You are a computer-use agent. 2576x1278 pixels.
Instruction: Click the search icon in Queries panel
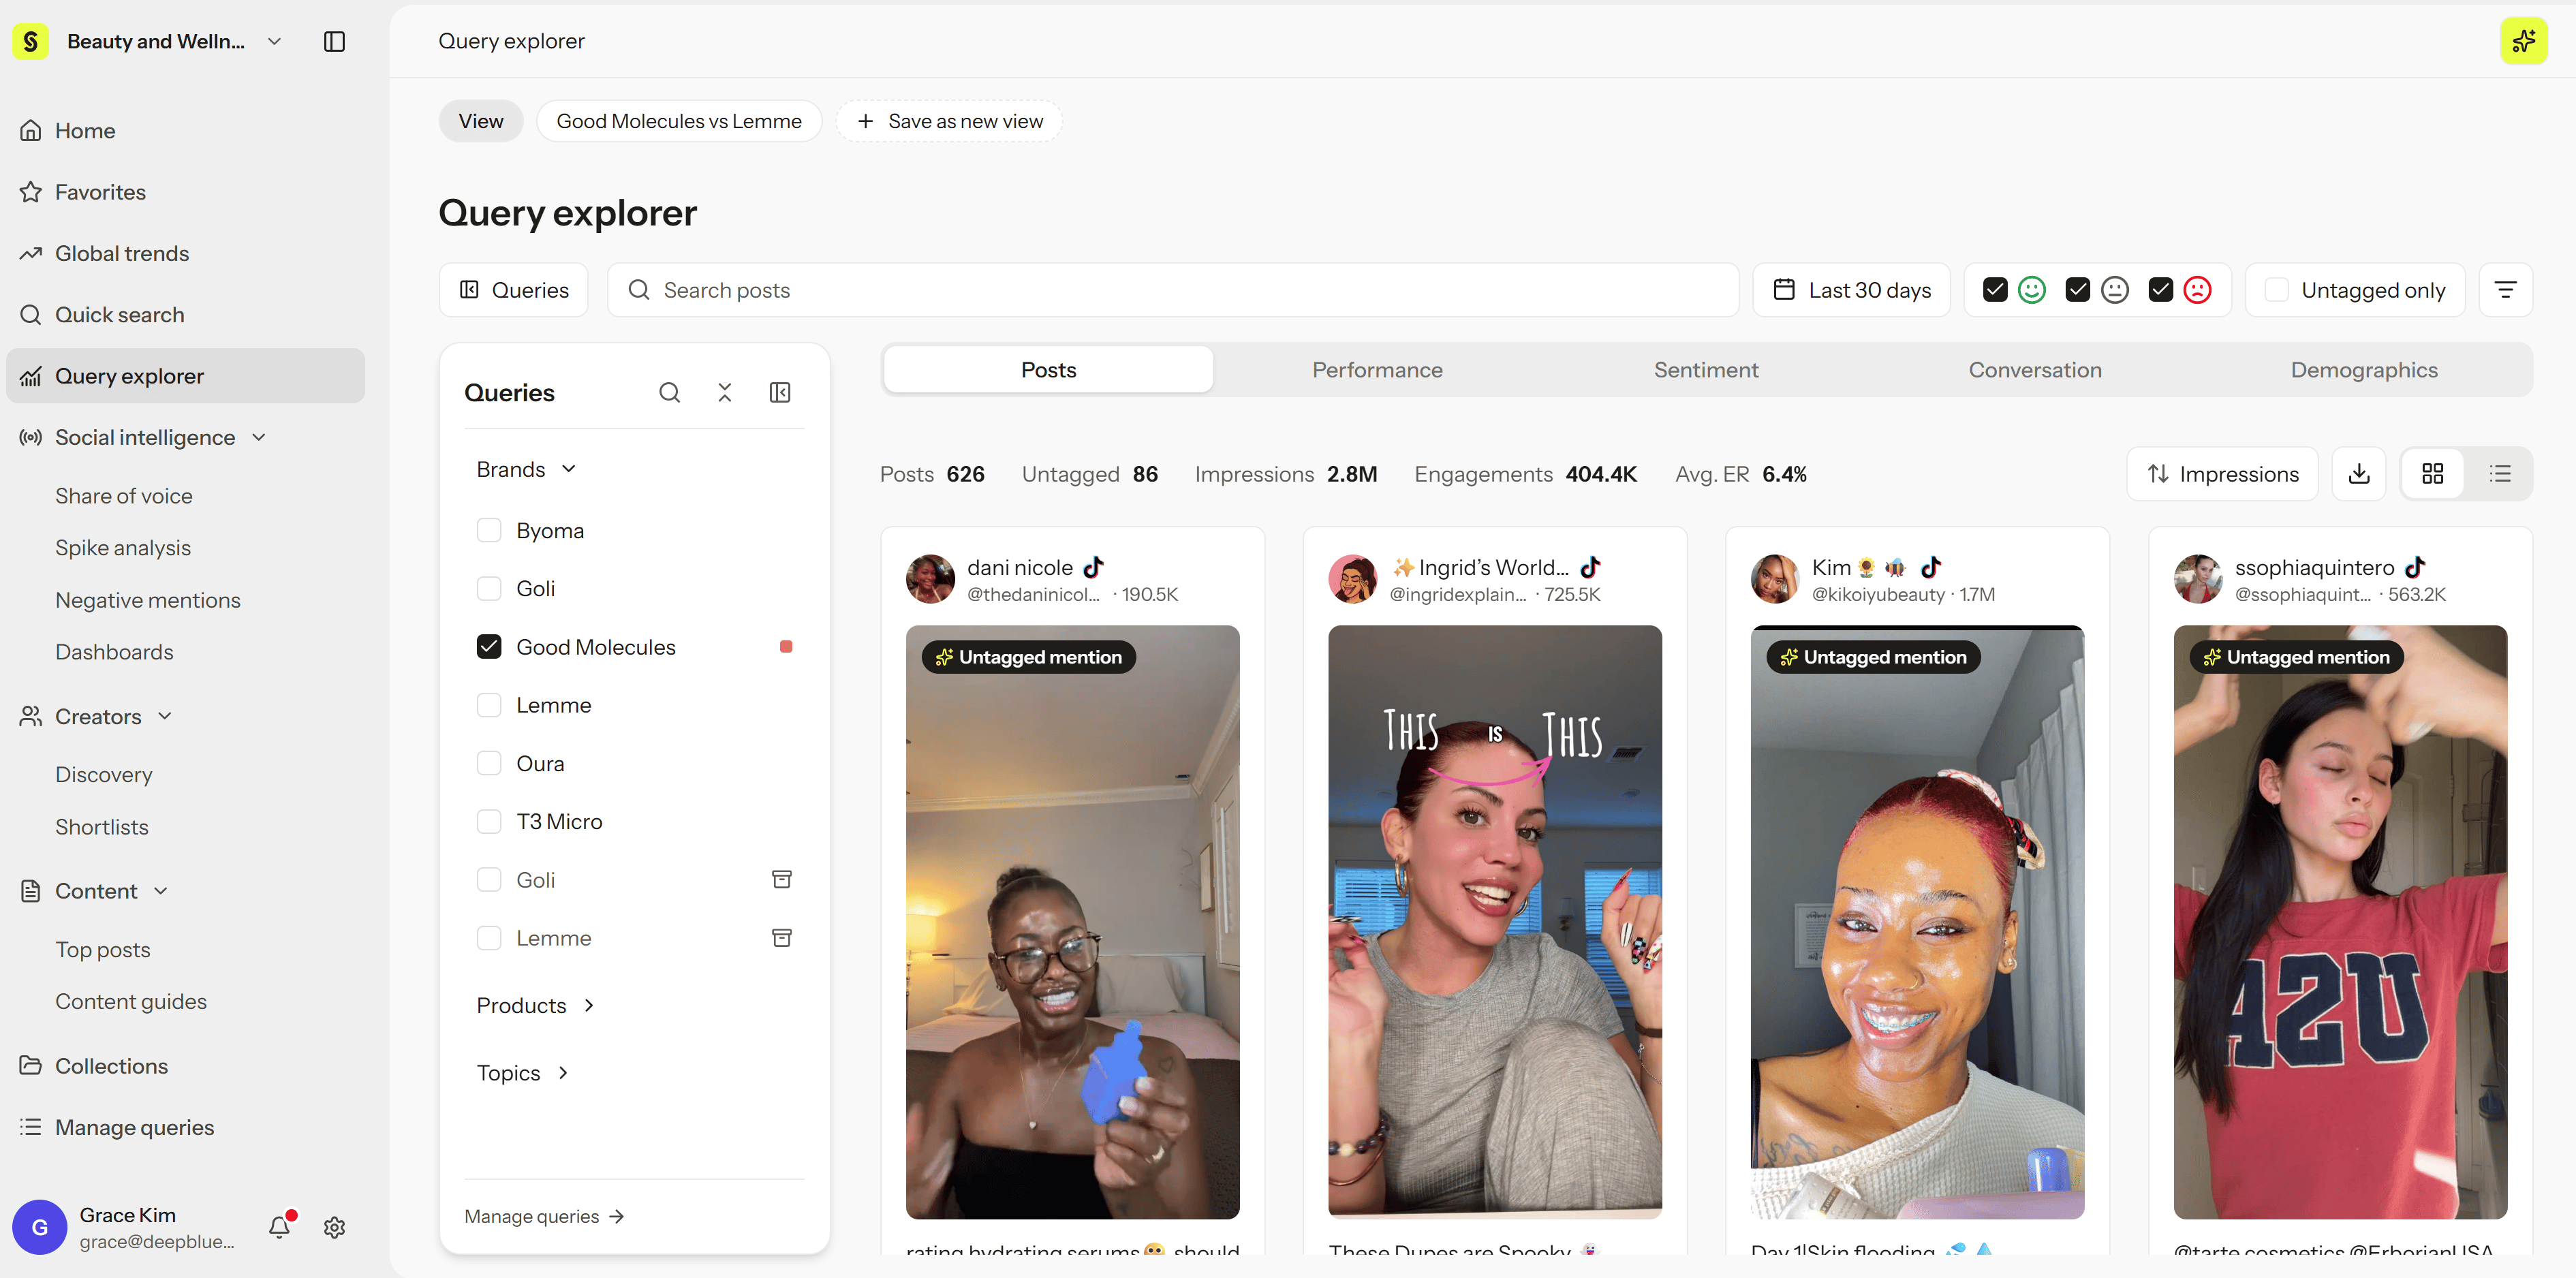[x=670, y=393]
